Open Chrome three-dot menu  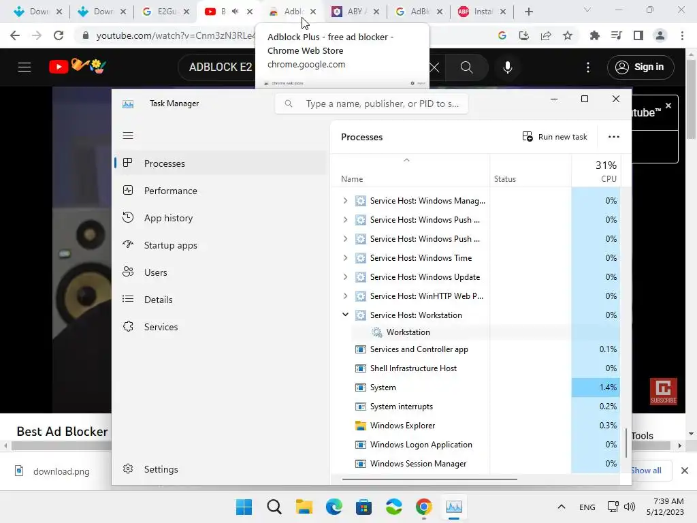tap(682, 35)
